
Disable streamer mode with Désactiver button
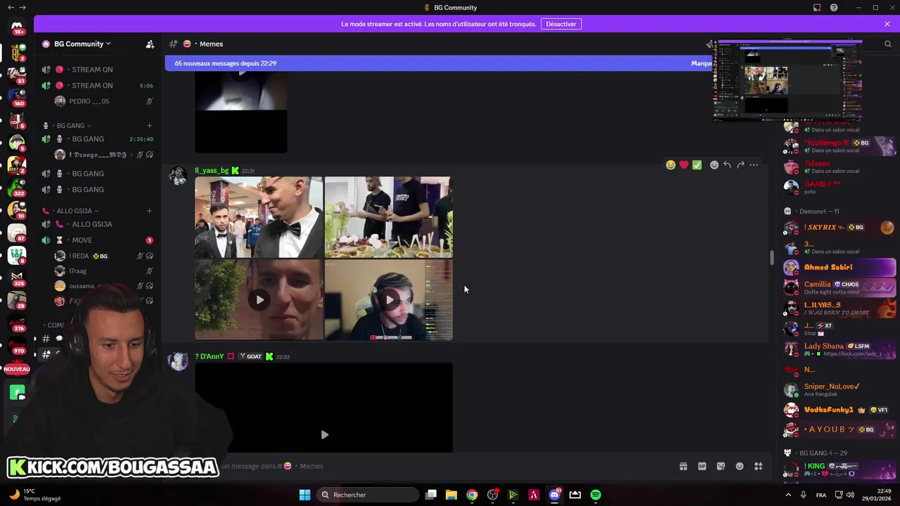pyautogui.click(x=561, y=24)
